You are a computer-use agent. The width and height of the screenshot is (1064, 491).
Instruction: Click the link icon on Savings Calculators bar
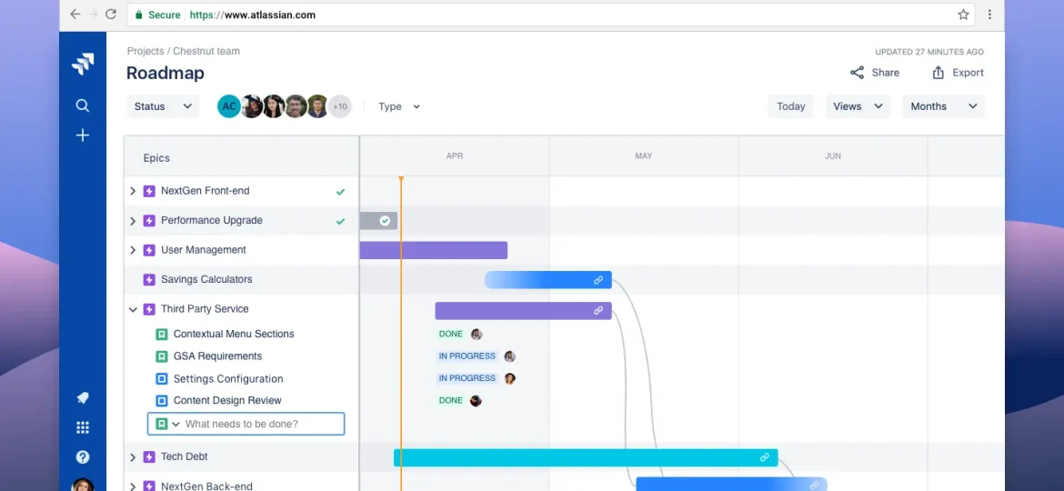tap(597, 280)
